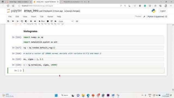Open the browser profile avatar
The image size is (174, 98).
click(x=166, y=6)
